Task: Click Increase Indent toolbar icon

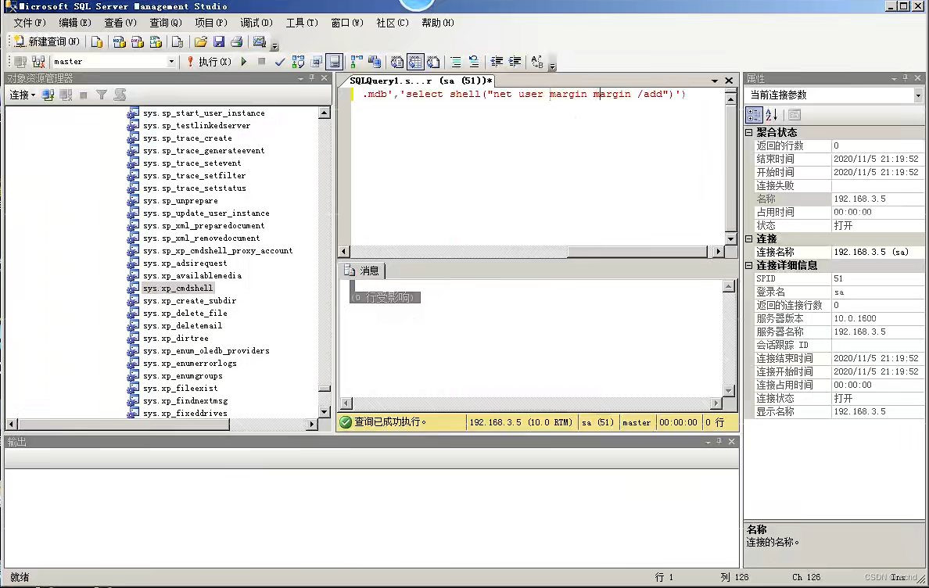Action: (515, 62)
